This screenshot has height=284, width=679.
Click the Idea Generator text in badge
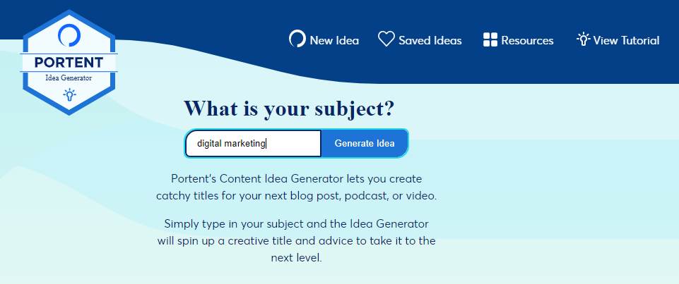click(x=69, y=78)
